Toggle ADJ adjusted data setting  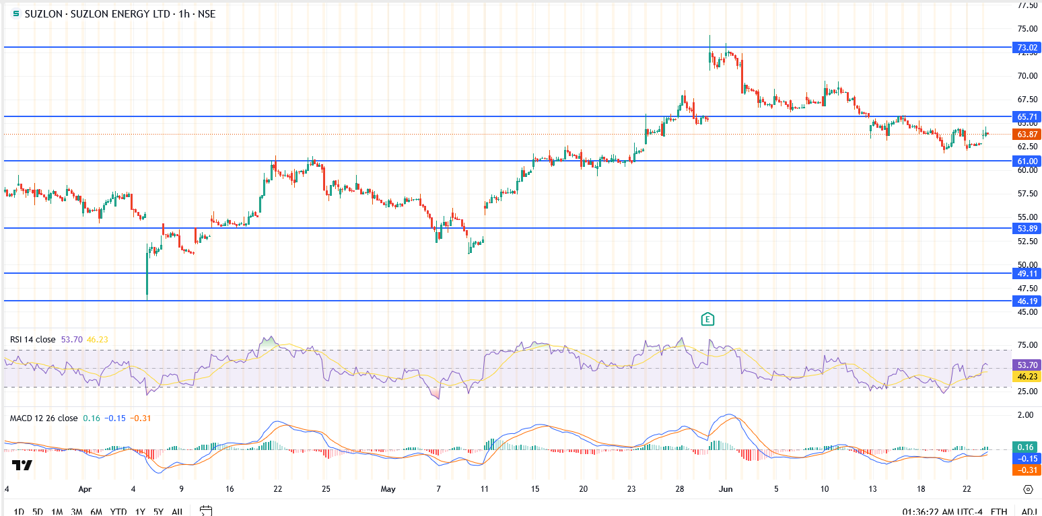[x=1029, y=511]
